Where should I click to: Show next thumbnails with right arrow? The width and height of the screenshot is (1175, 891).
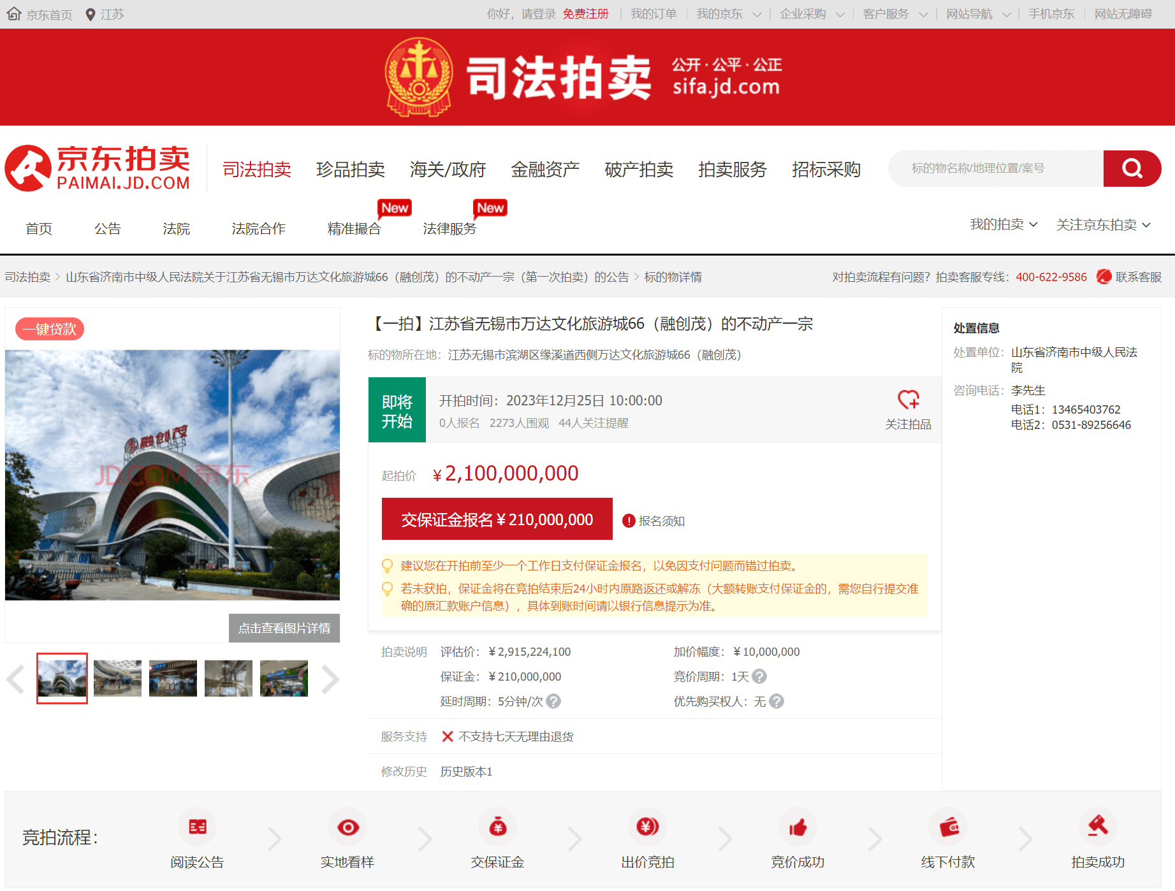330,679
